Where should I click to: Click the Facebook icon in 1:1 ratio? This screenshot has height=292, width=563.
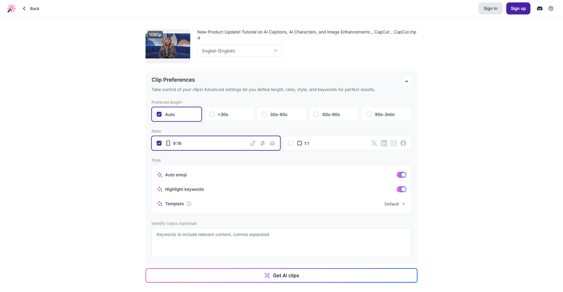403,143
